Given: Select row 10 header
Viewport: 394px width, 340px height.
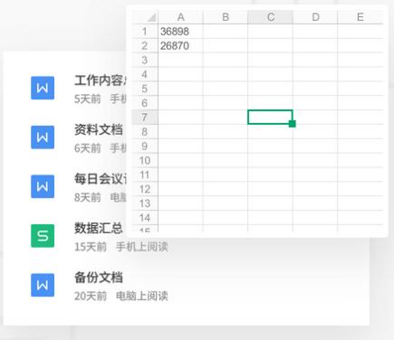Looking at the screenshot, I should click(145, 160).
